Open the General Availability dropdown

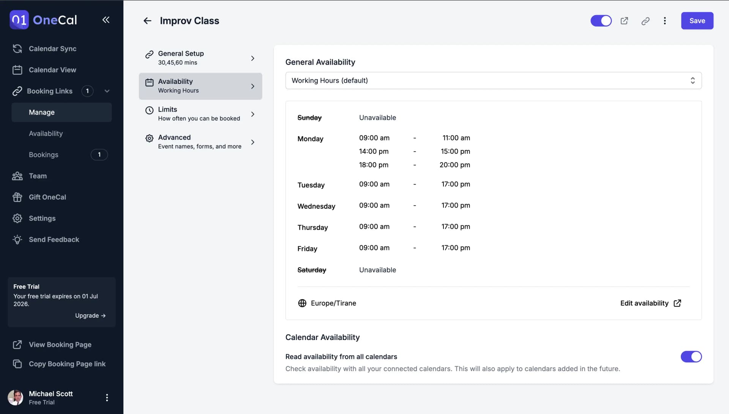(x=493, y=80)
